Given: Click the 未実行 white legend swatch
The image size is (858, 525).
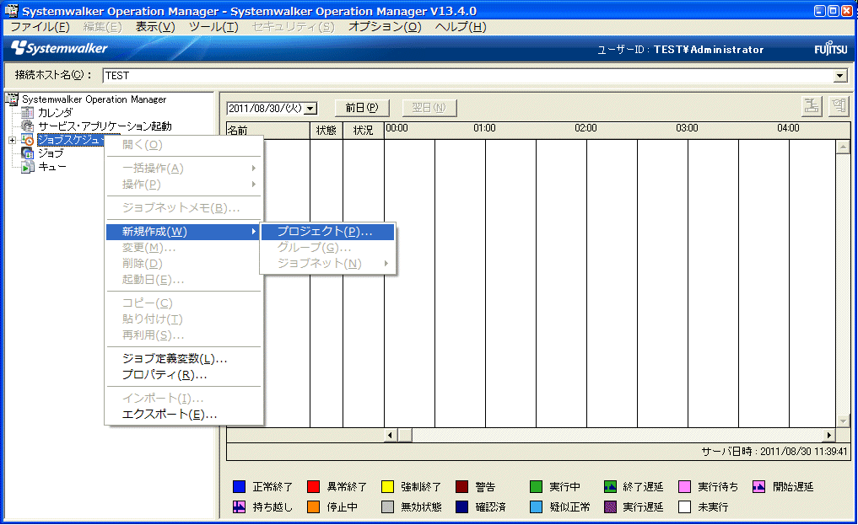Looking at the screenshot, I should point(684,507).
